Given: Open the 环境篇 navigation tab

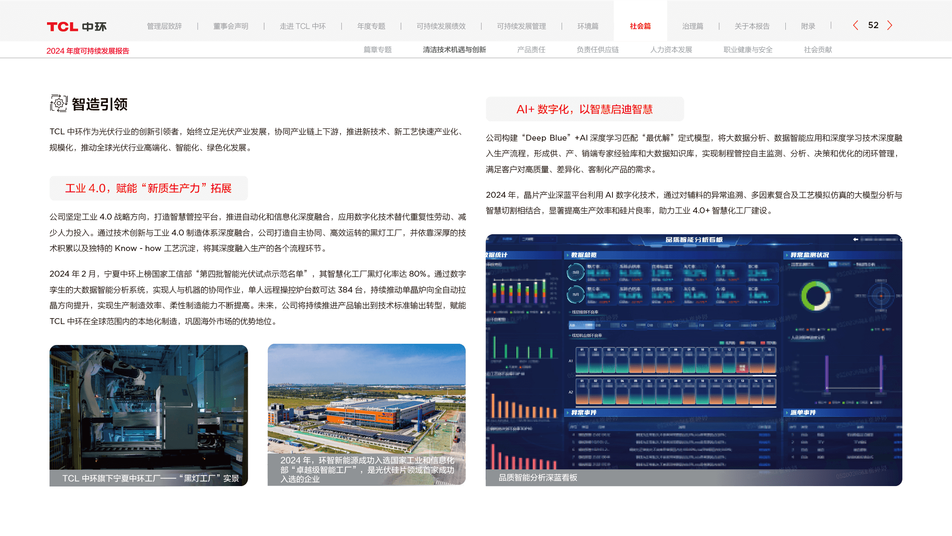Looking at the screenshot, I should [588, 26].
